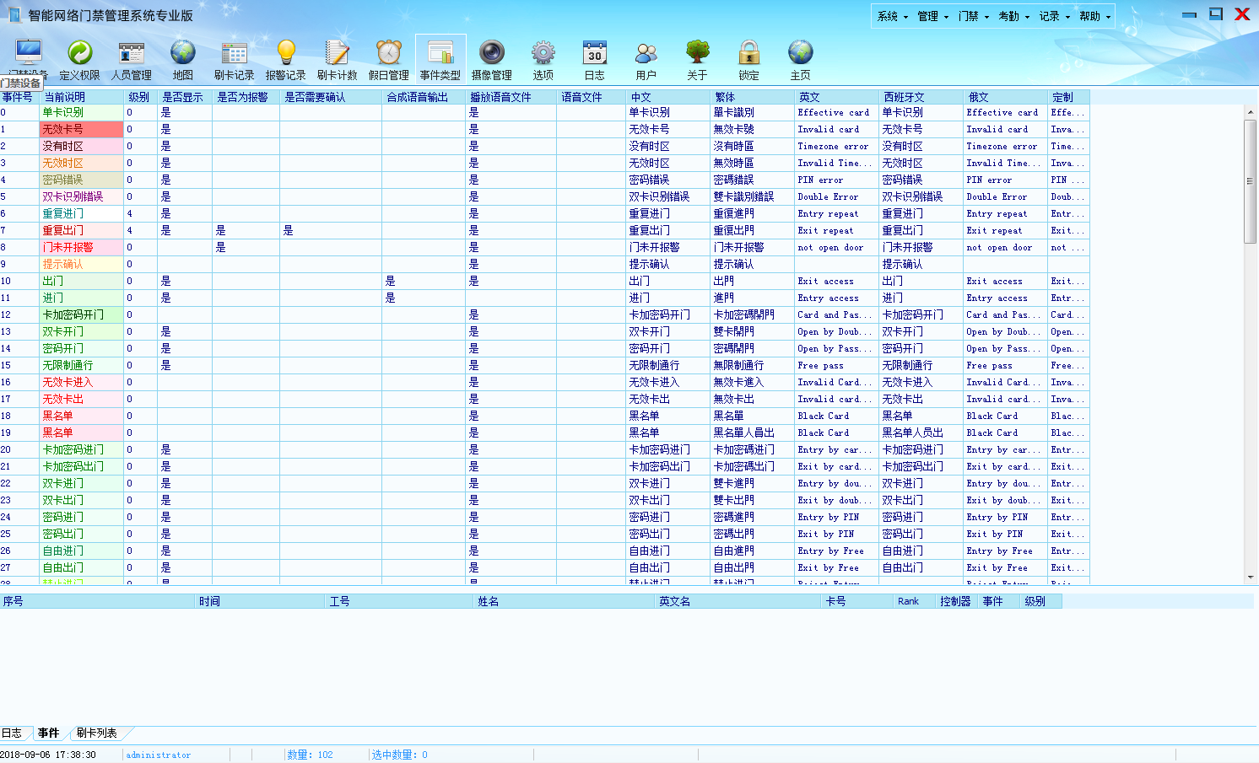This screenshot has height=763, width=1259.
Task: Click the 是否为报警 column header
Action: pos(246,97)
